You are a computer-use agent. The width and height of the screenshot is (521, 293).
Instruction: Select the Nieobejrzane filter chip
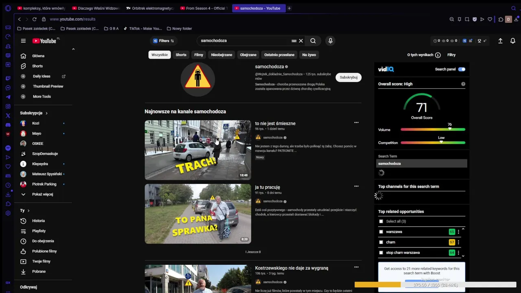[x=221, y=55]
